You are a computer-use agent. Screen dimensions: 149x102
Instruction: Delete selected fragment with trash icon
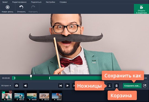tap(116, 86)
